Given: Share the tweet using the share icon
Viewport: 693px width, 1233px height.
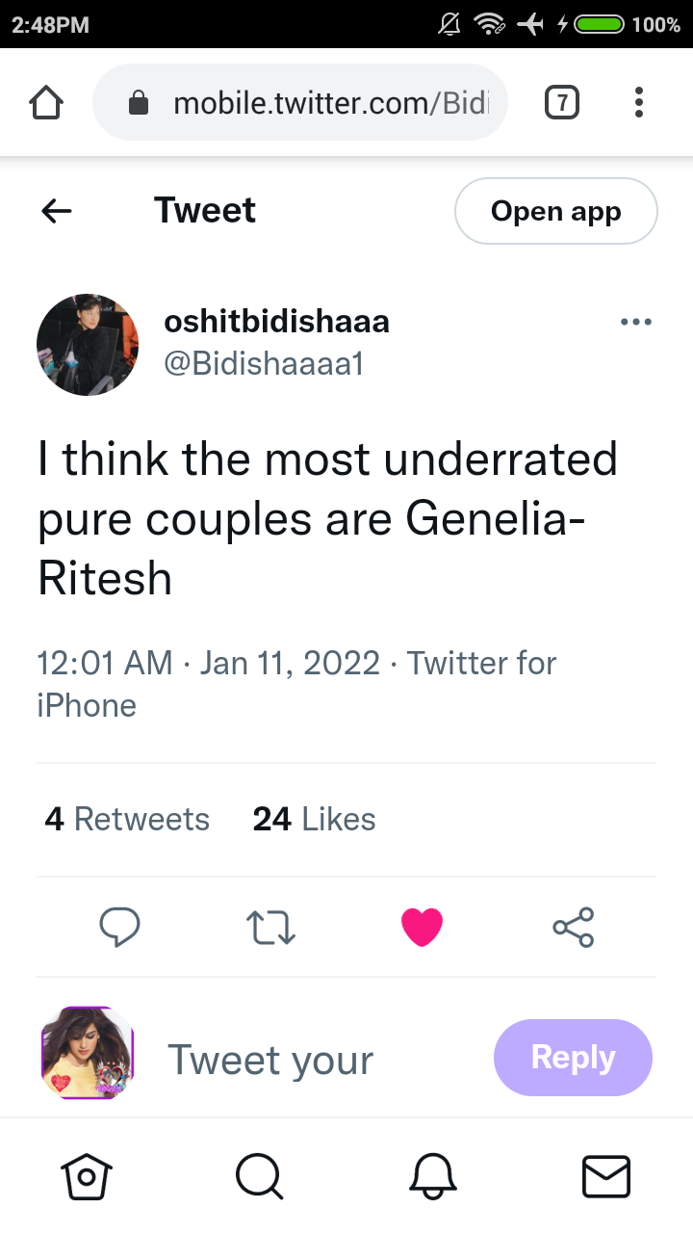Looking at the screenshot, I should [574, 927].
